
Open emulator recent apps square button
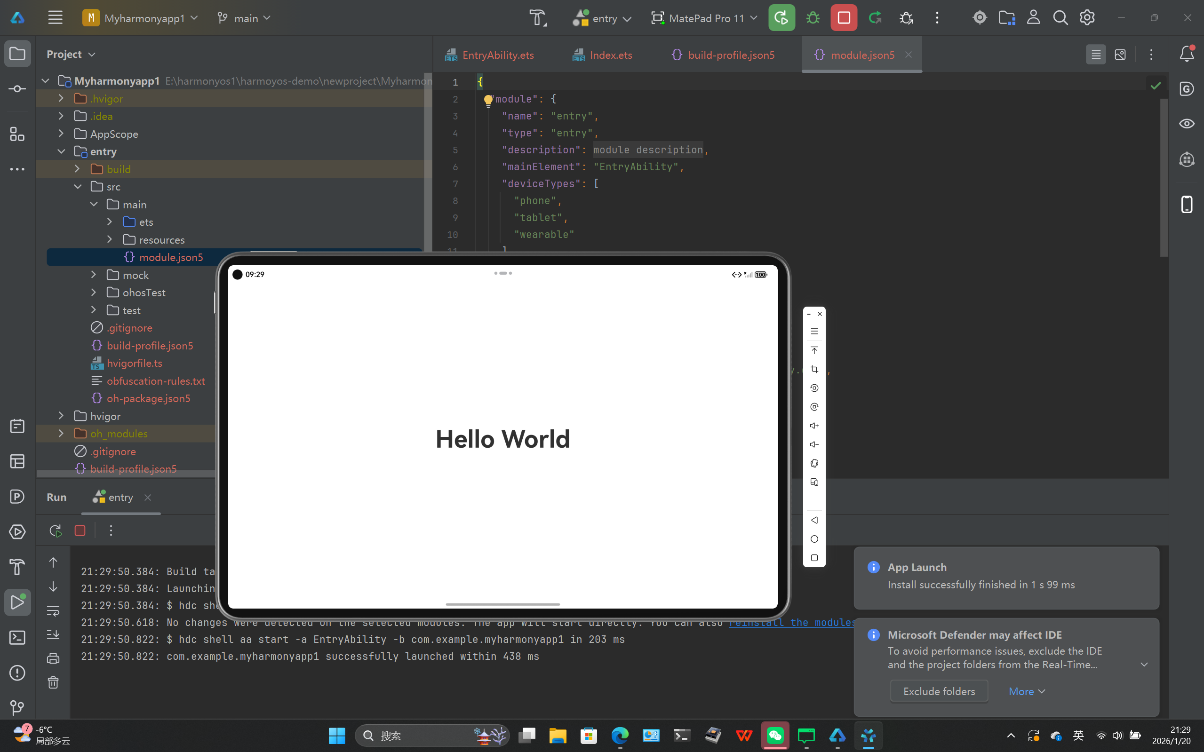point(814,558)
